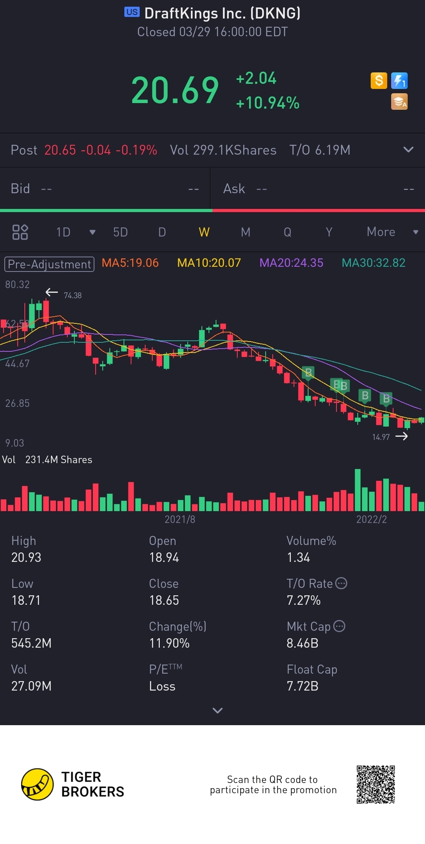Tap the Scan the QR code promotion text
The height and width of the screenshot is (844, 425).
coord(273,785)
